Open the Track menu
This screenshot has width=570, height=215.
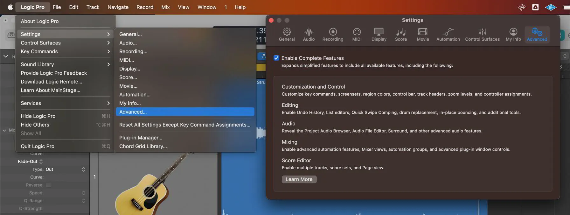tap(93, 7)
